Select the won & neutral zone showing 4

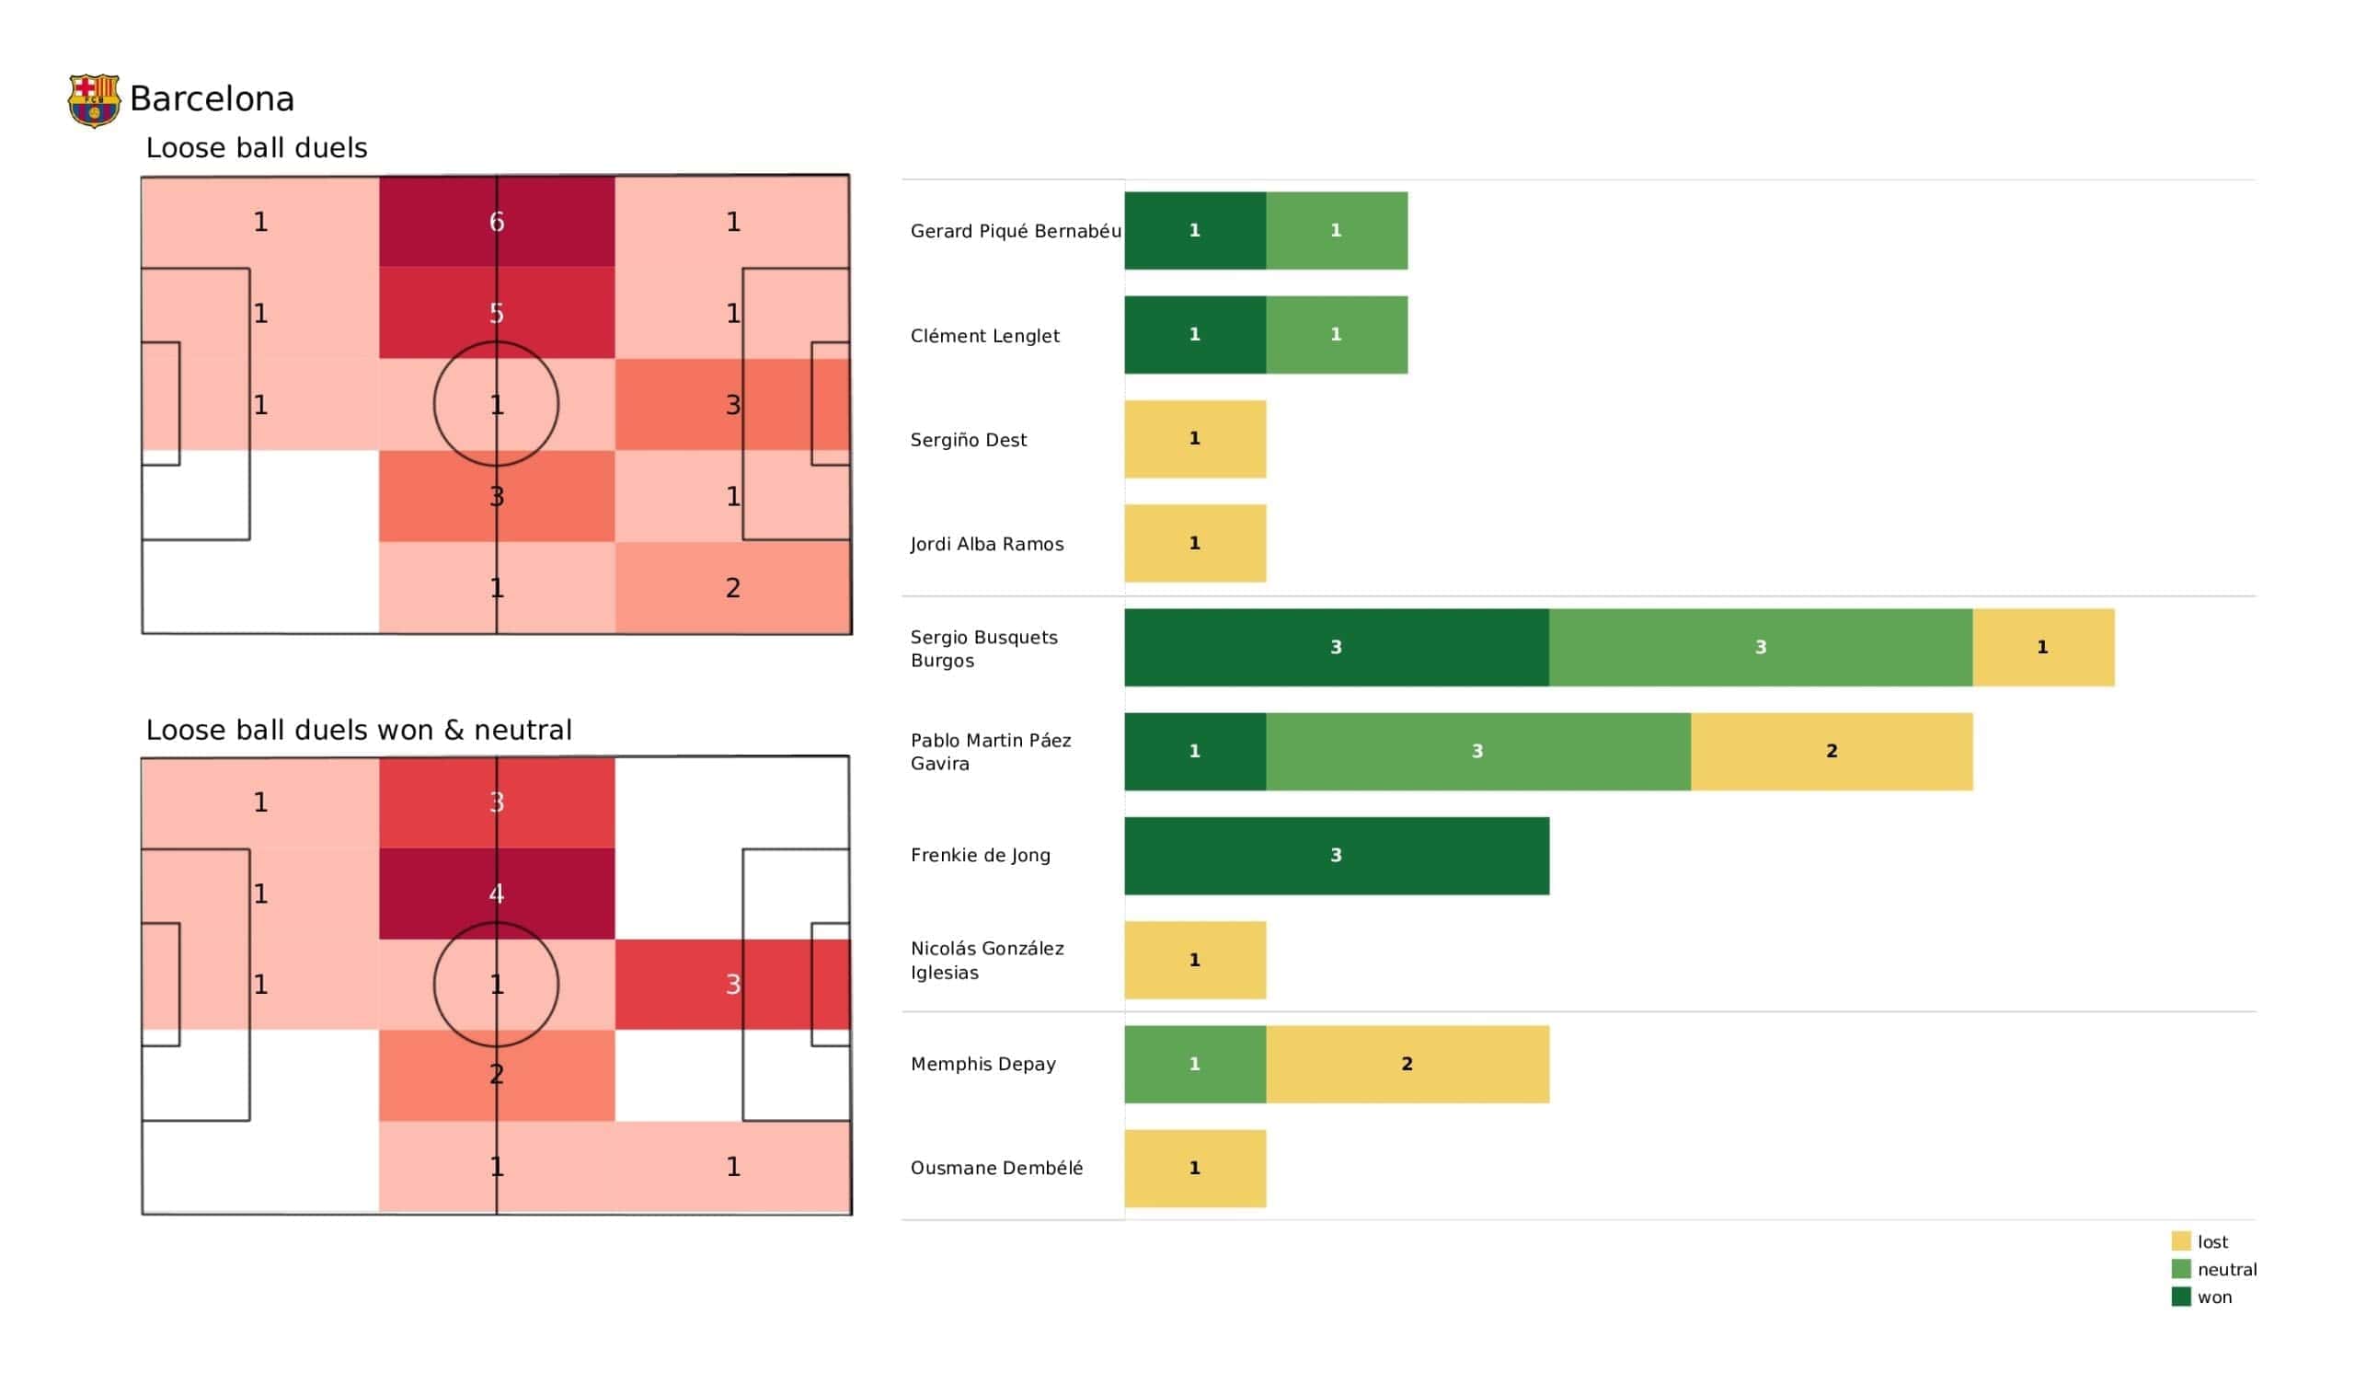(496, 894)
